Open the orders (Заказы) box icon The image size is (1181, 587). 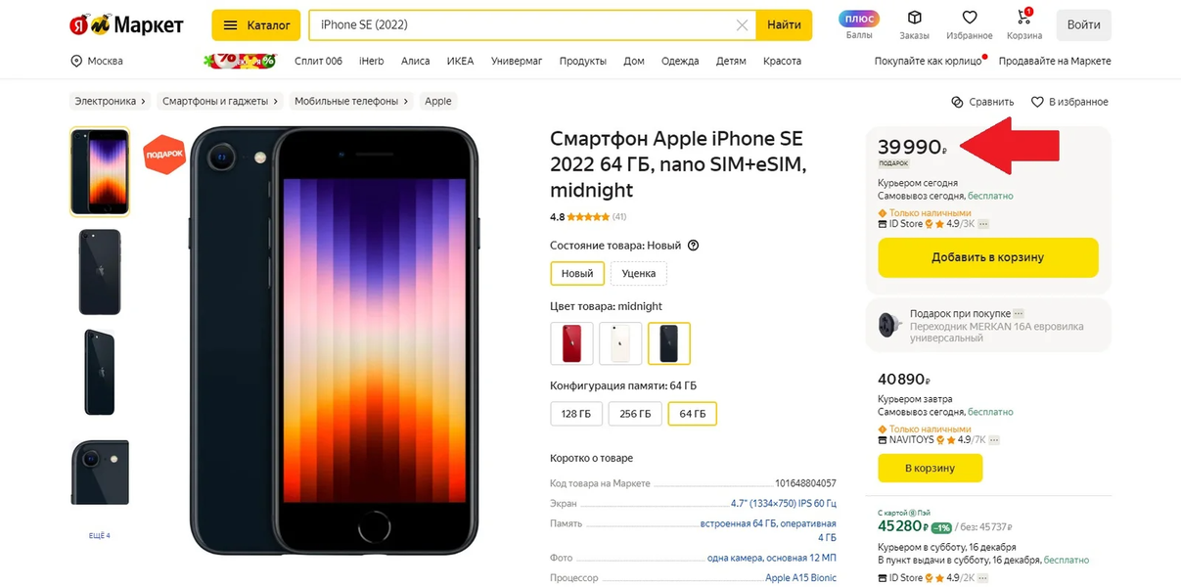pyautogui.click(x=914, y=20)
